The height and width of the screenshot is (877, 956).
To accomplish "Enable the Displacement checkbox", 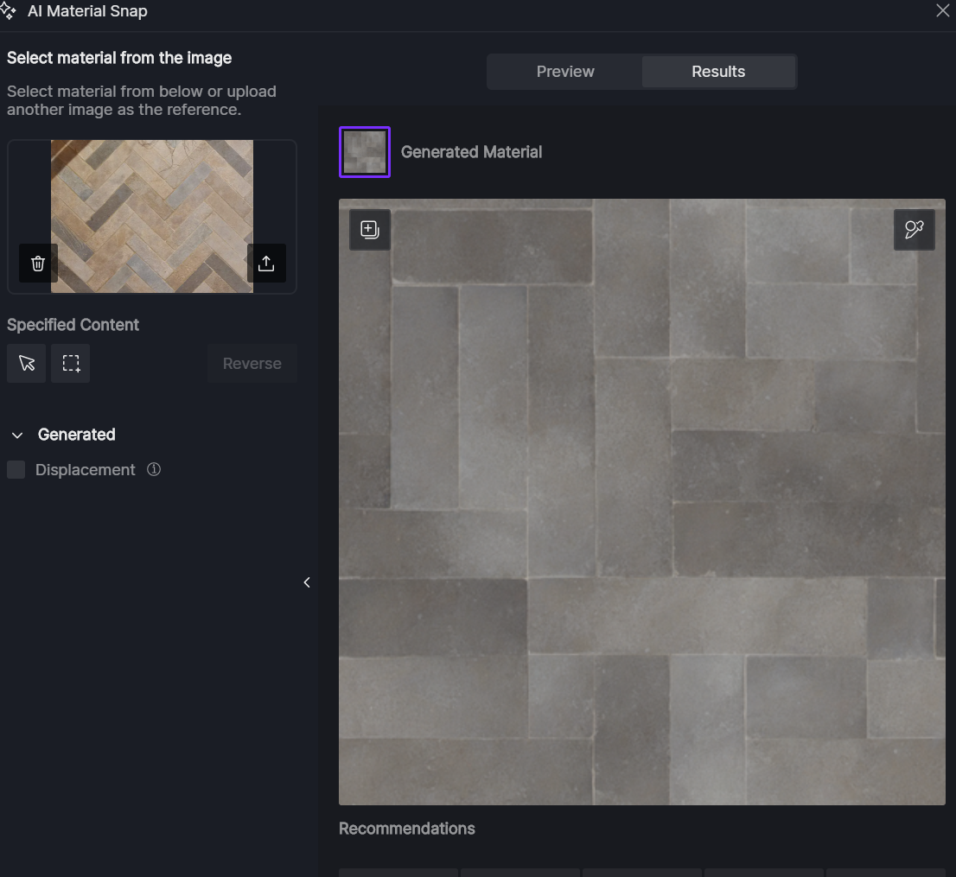I will 16,469.
